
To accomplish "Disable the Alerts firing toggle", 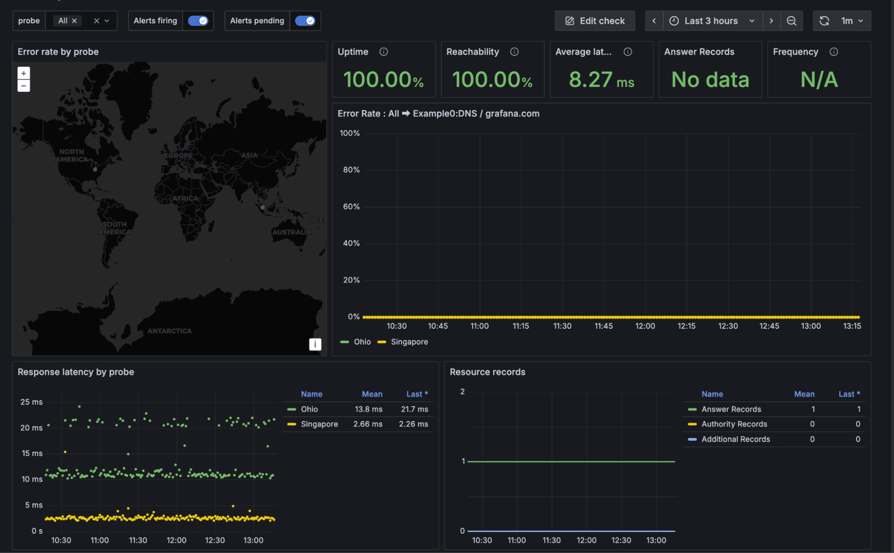I will click(x=198, y=21).
